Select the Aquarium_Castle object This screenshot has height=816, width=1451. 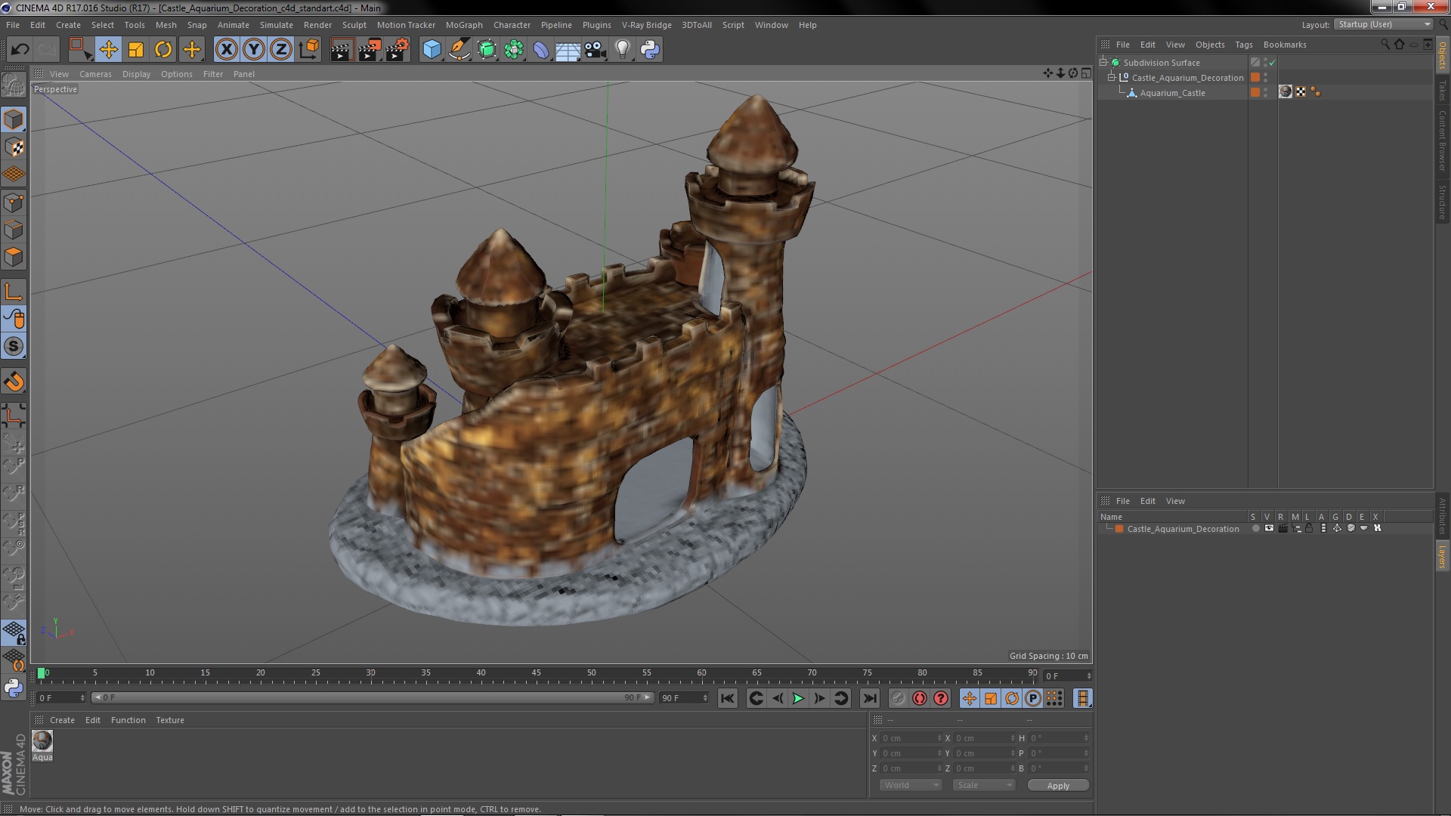pyautogui.click(x=1172, y=93)
